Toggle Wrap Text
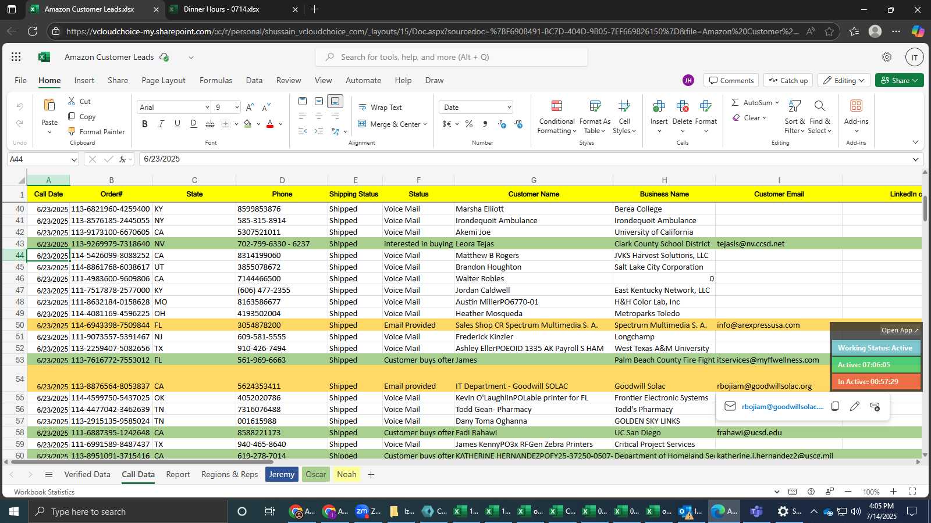Screen dimensions: 931x523 pyautogui.click(x=380, y=108)
